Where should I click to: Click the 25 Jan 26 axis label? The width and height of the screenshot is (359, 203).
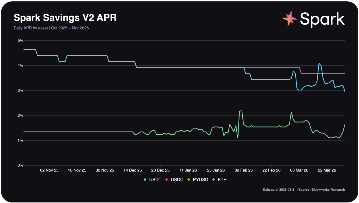pyautogui.click(x=216, y=170)
